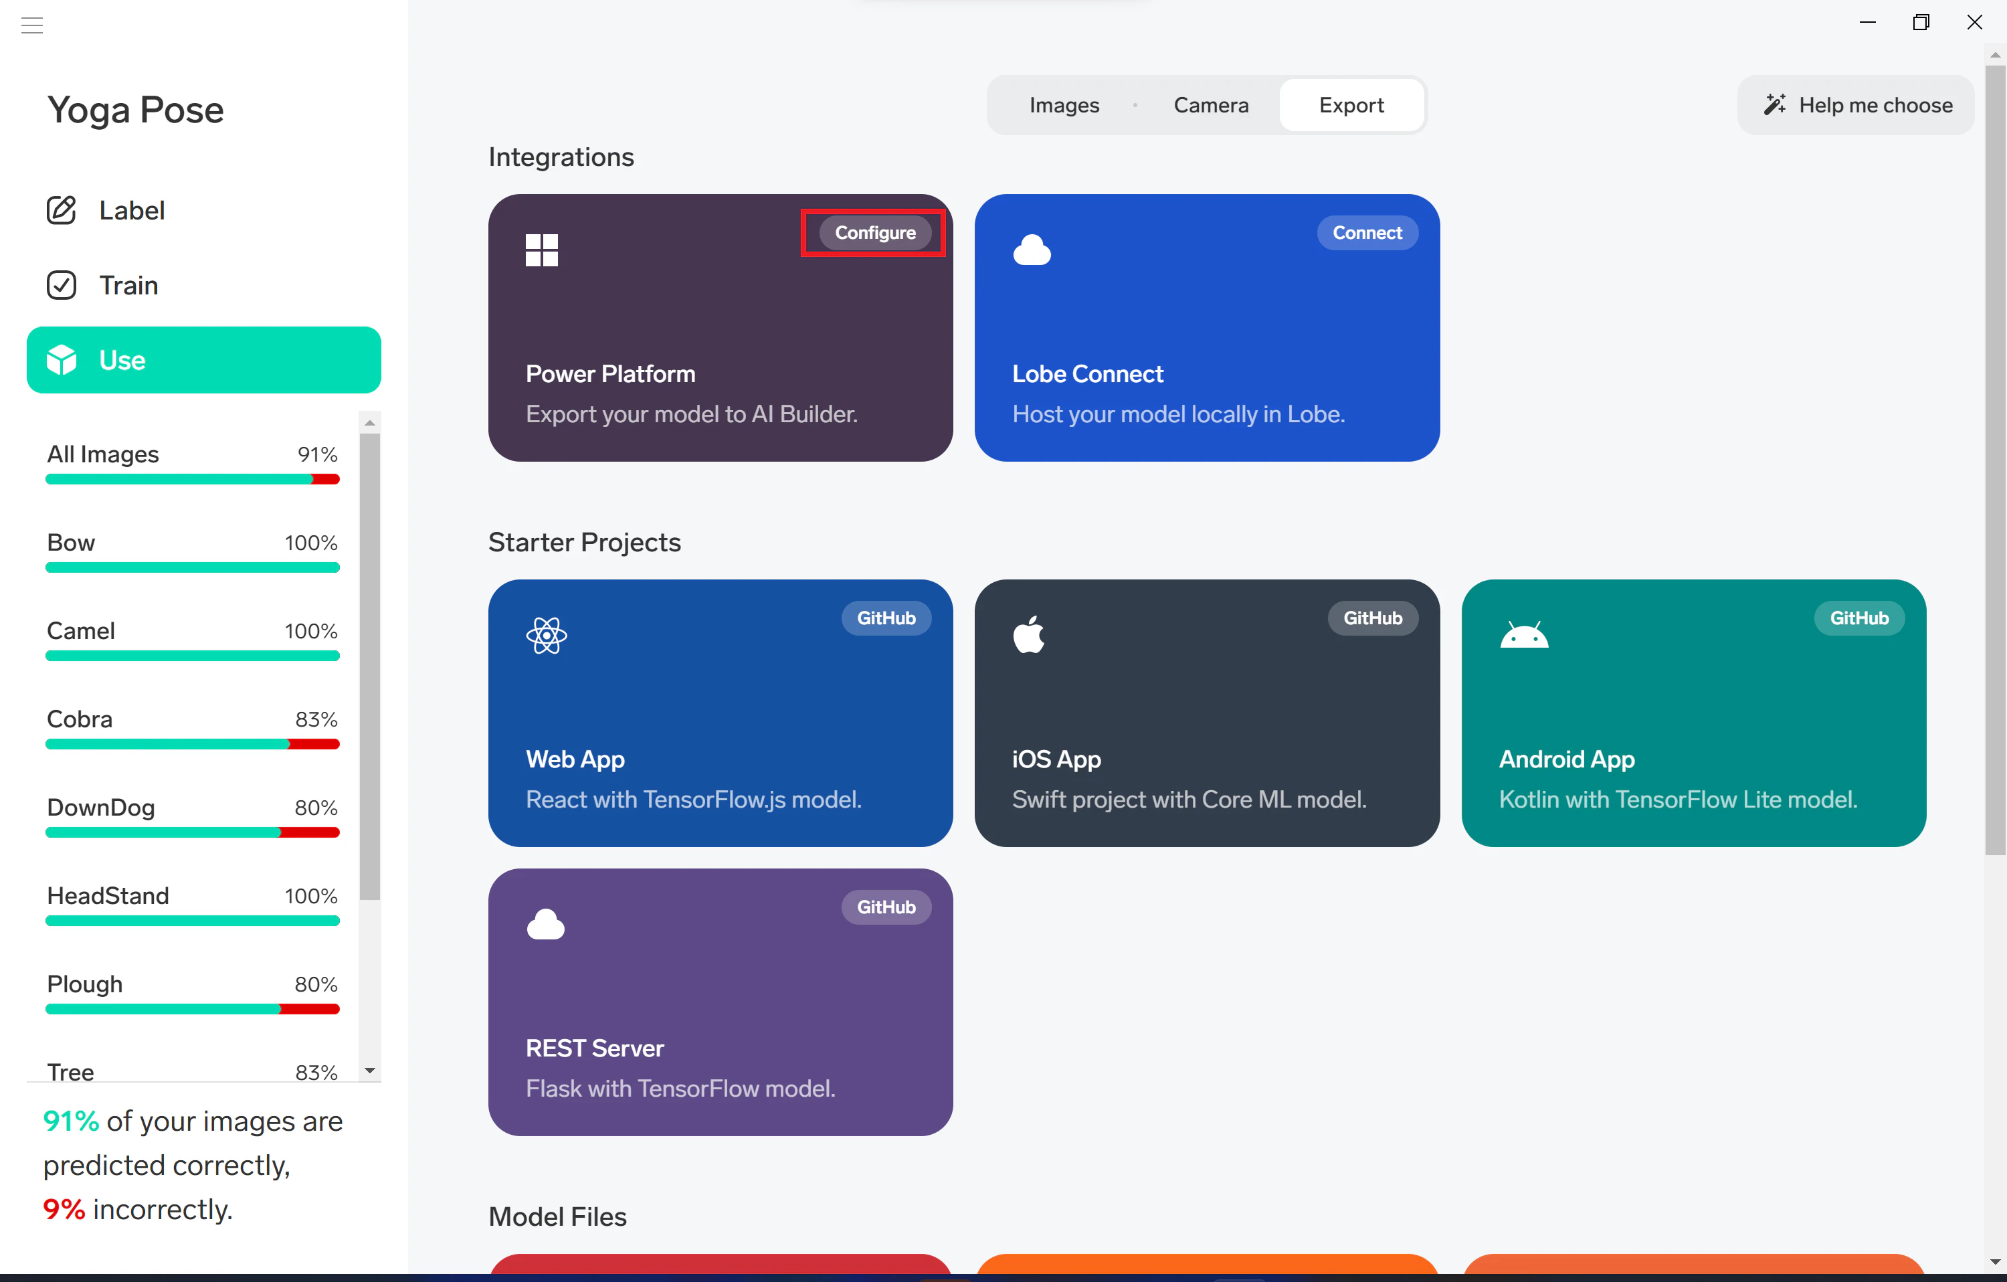Click the Web App card title
Viewport: 2007px width, 1282px height.
click(x=575, y=759)
